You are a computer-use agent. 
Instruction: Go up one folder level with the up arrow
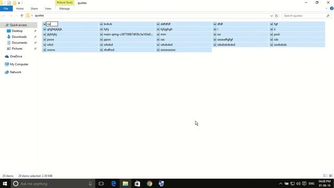[22, 16]
